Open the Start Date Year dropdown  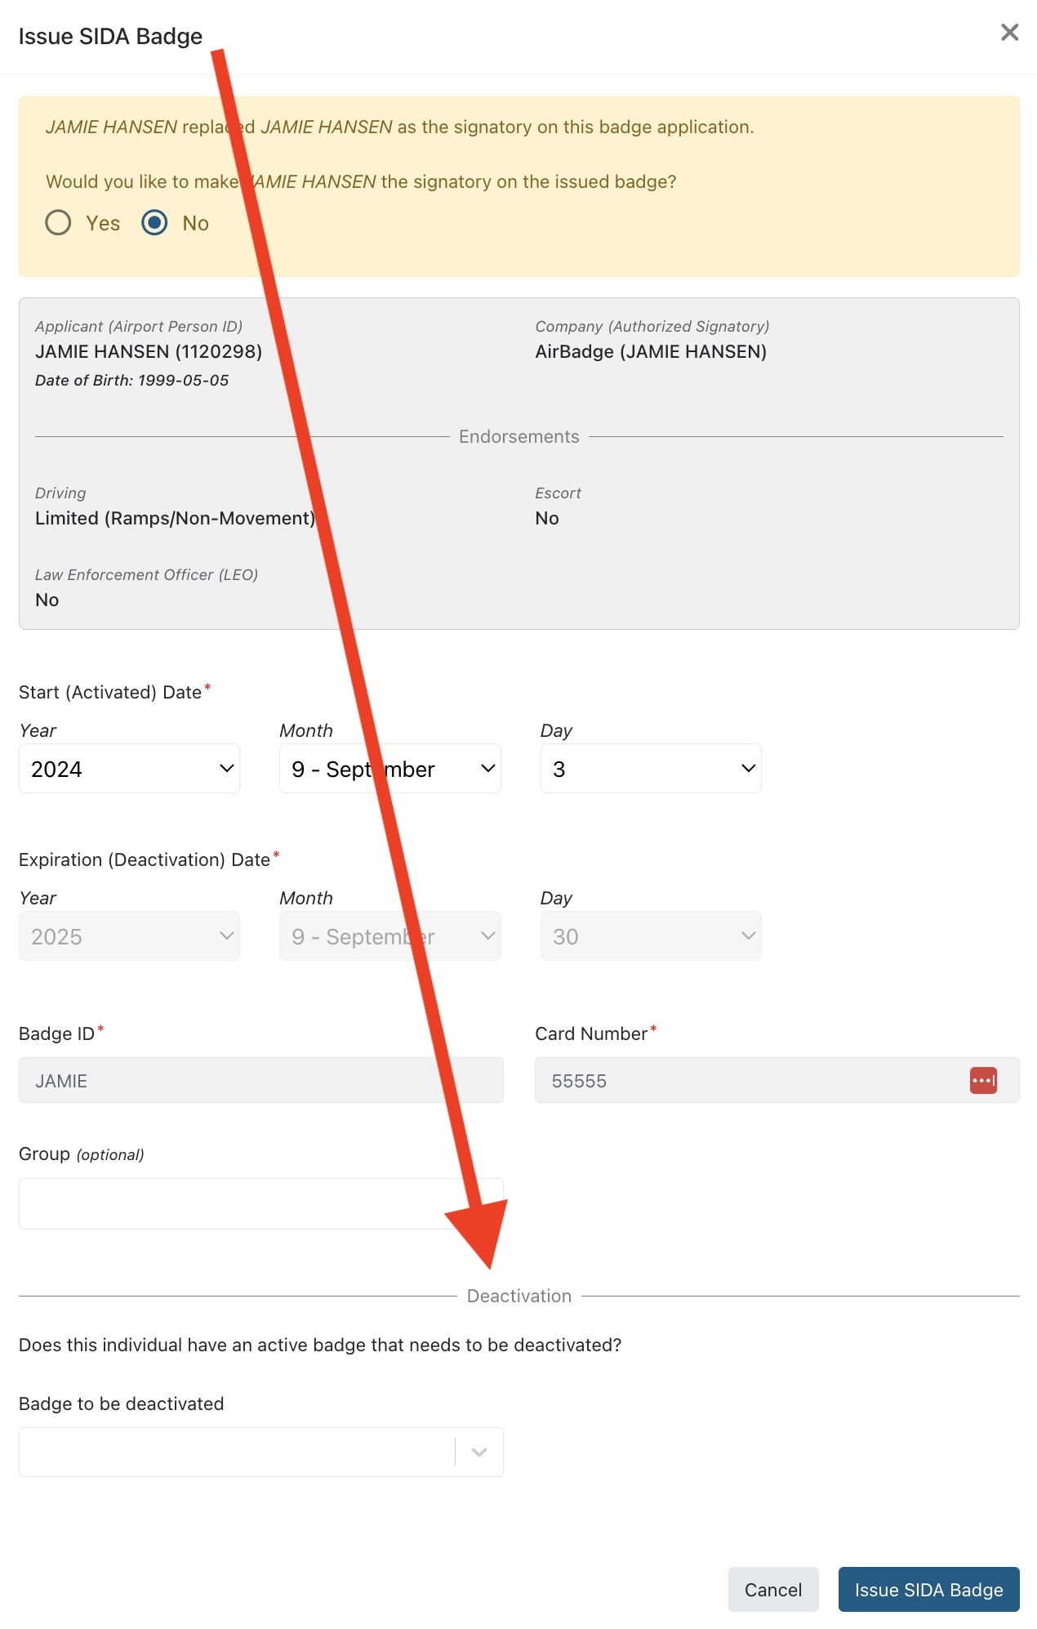(129, 769)
